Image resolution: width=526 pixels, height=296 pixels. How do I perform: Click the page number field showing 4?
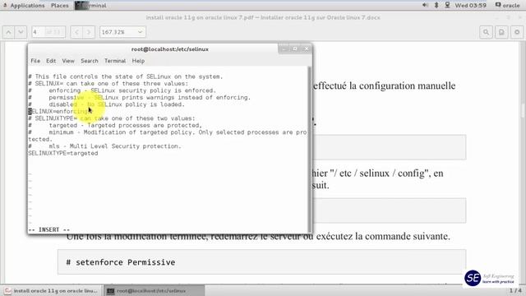click(x=48, y=32)
